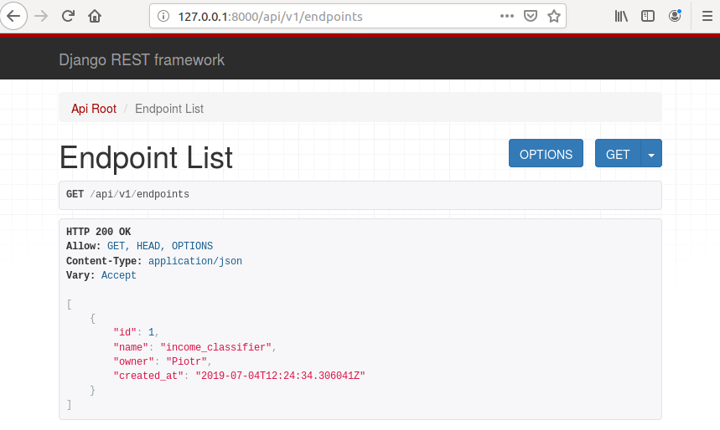Click the Django REST framework header link
Viewport: 720px width, 430px height.
142,60
